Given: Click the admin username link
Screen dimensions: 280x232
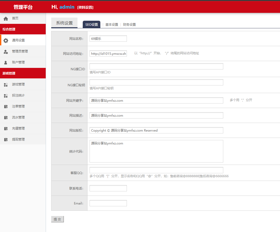Looking at the screenshot, I should pyautogui.click(x=67, y=7).
